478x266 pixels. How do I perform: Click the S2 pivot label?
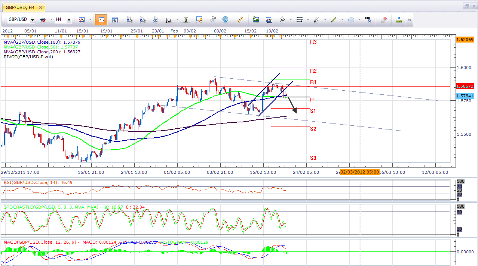click(x=313, y=129)
